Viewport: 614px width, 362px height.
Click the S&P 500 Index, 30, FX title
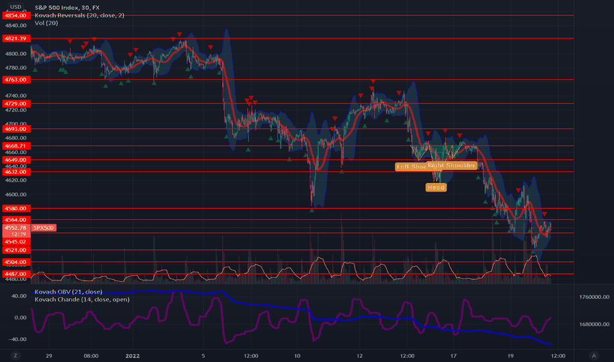click(67, 7)
